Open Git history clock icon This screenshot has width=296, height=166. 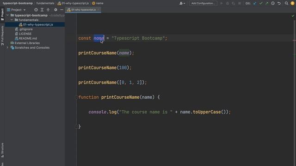tap(273, 3)
